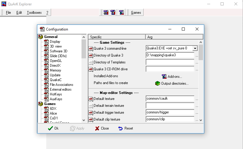Click the icon beside AuxKeys

46,99
